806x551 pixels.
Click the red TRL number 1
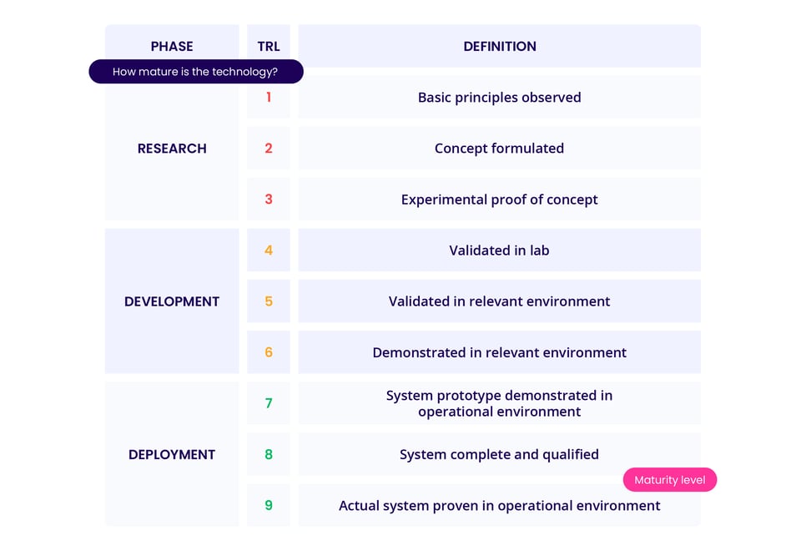pos(269,98)
